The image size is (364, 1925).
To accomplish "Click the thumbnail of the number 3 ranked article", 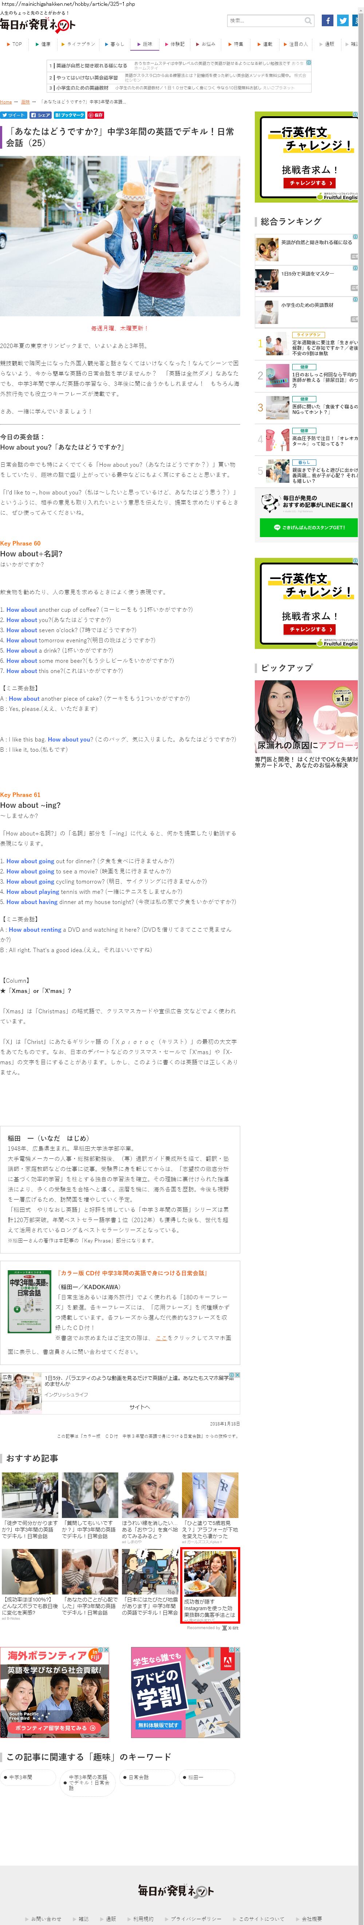I will tap(277, 407).
